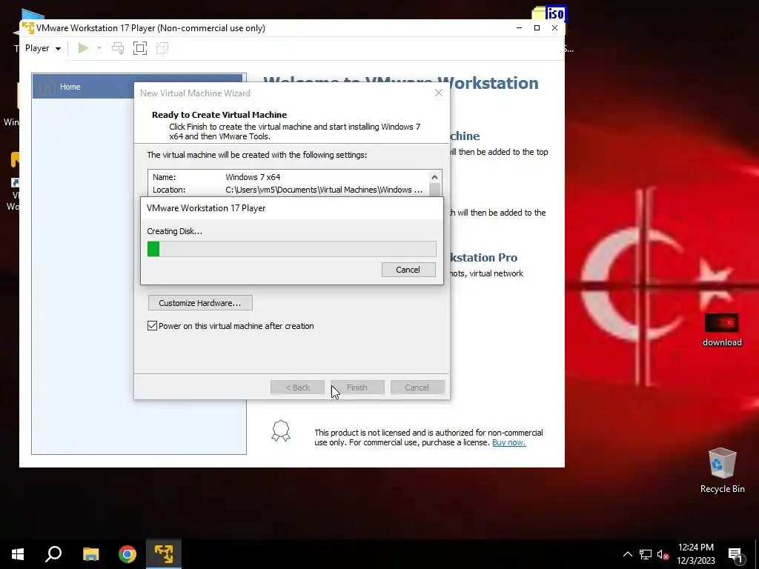Select the Home item in library
Viewport: 759px width, 569px height.
[x=137, y=87]
